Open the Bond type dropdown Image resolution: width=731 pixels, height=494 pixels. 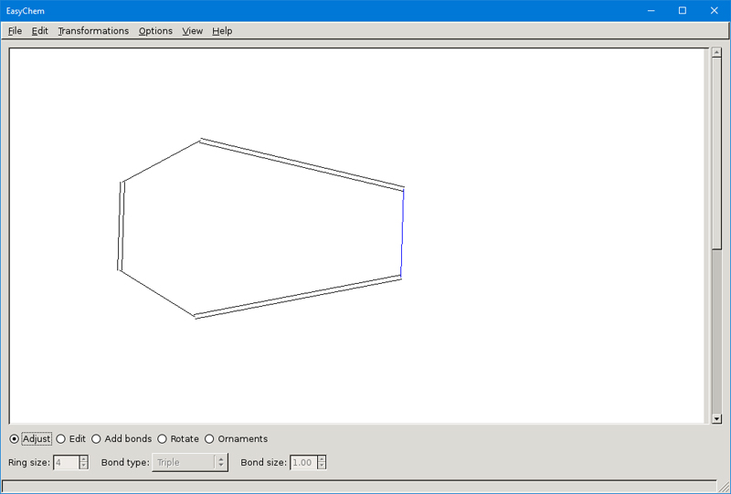[190, 463]
